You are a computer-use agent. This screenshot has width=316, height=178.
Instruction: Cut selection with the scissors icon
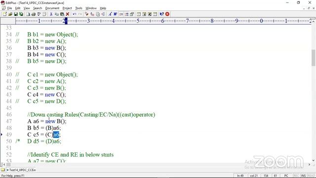51,14
